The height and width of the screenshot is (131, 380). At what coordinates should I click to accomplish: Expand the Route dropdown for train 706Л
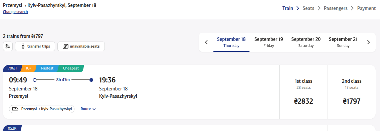88,109
